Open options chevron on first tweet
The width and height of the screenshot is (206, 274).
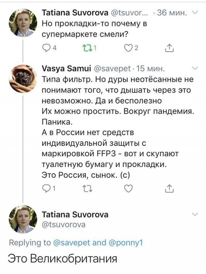tap(195, 13)
